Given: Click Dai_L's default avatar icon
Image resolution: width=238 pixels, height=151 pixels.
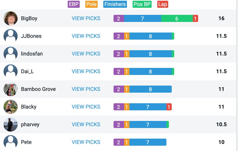Looking at the screenshot, I should 11,71.
